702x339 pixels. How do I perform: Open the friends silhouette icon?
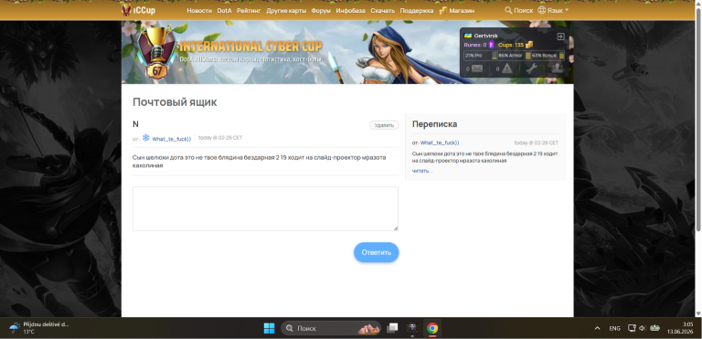[x=557, y=68]
